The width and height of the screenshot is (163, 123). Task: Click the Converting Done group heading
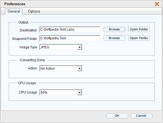tap(32, 60)
